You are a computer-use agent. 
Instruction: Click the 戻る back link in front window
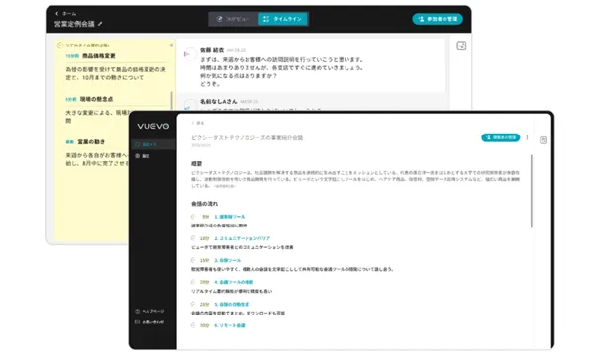coord(198,123)
